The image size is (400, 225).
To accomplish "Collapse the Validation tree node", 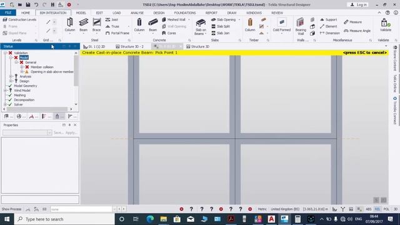I will click(5, 52).
